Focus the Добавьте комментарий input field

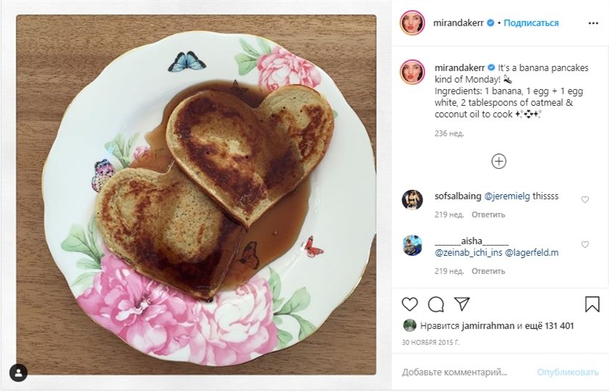pos(464,372)
